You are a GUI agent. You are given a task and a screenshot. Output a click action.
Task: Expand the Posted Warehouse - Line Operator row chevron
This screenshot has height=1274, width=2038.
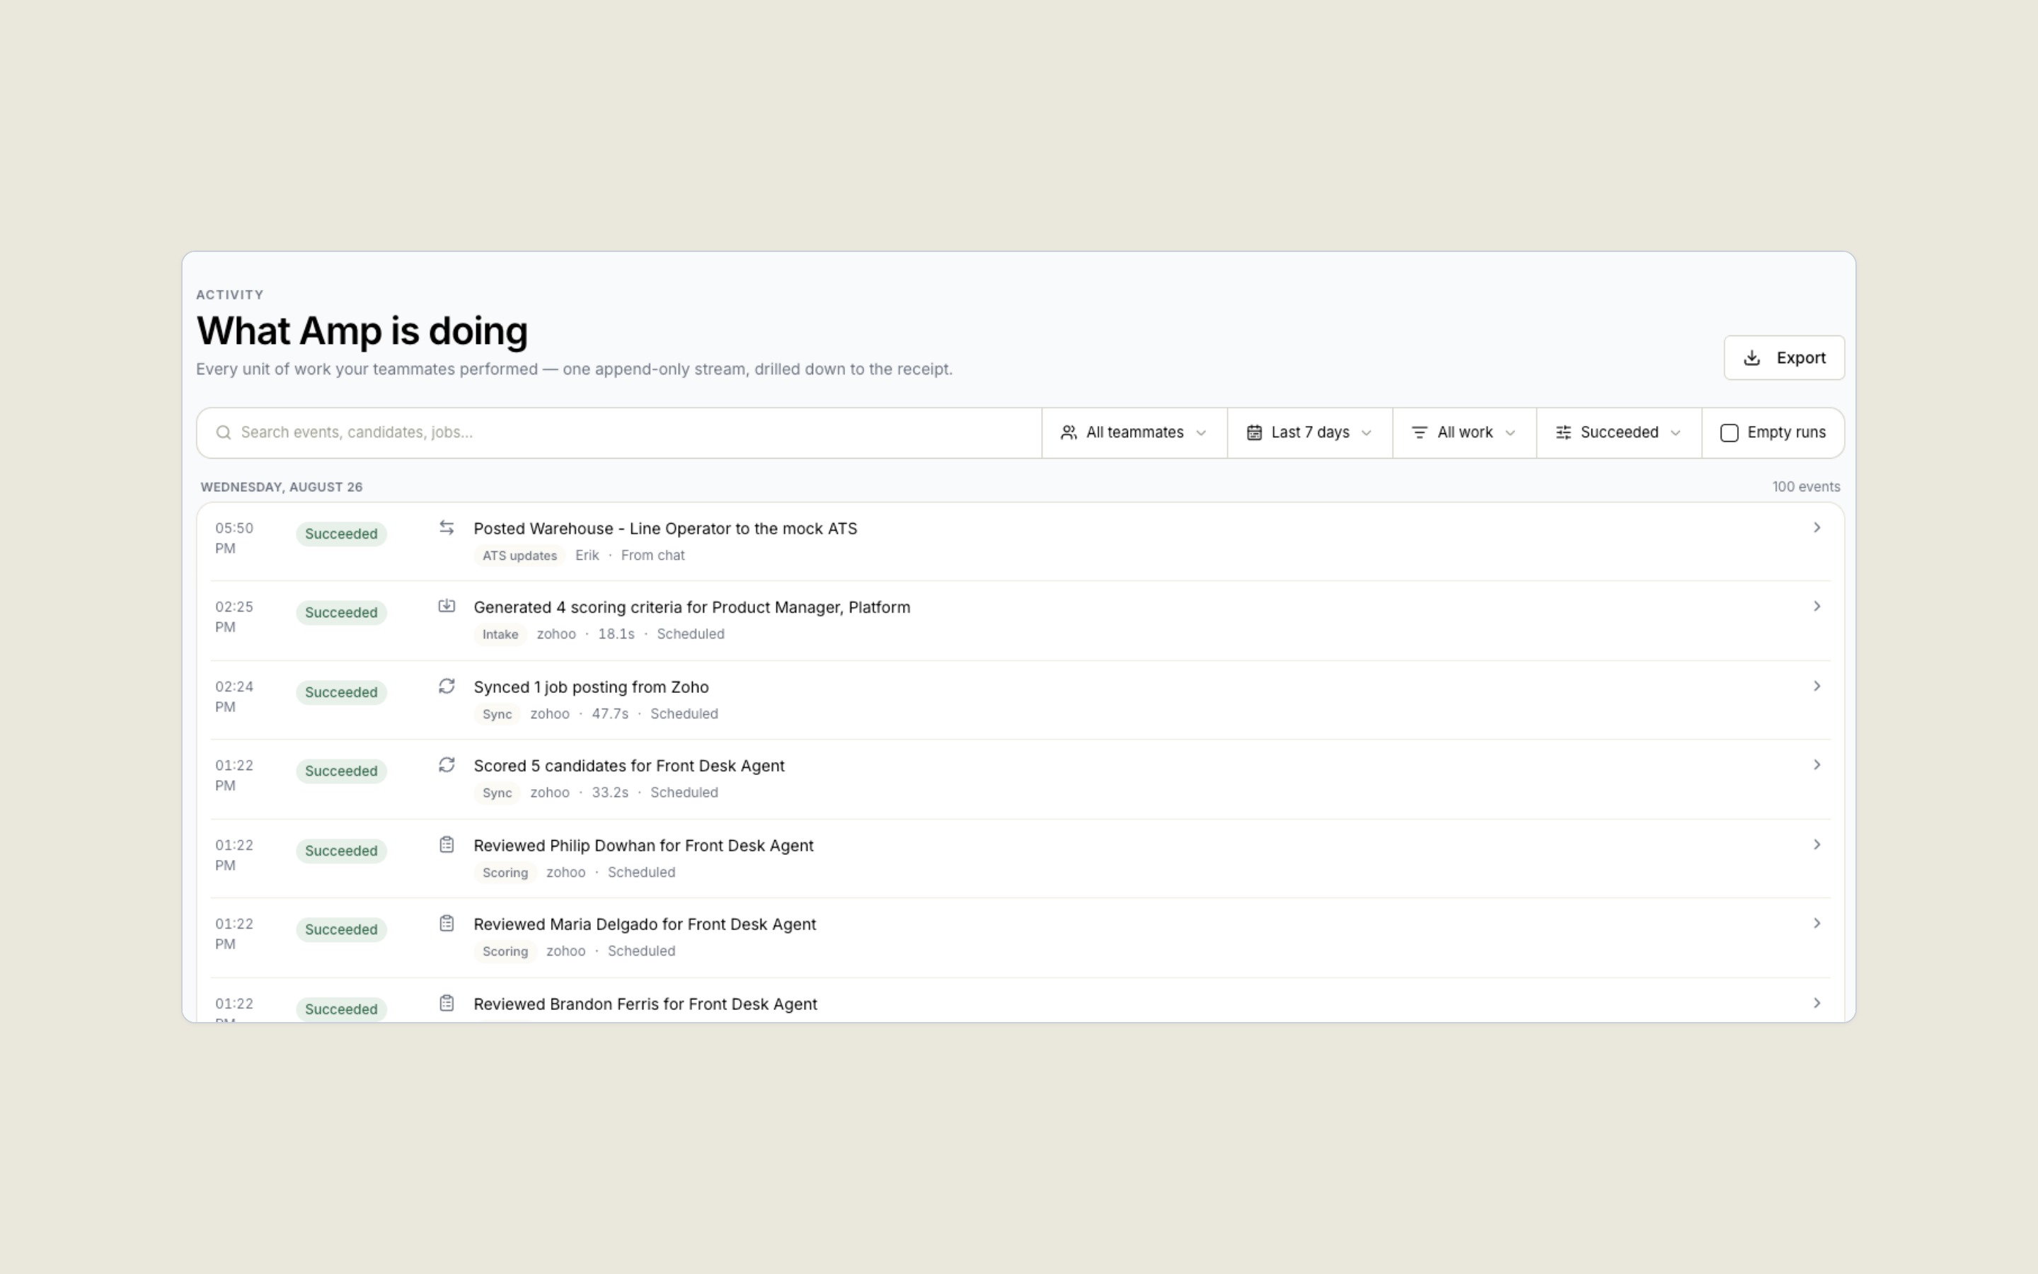(1817, 527)
